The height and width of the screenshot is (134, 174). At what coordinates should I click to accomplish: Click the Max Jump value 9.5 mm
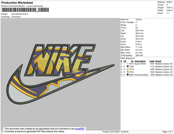(139, 53)
